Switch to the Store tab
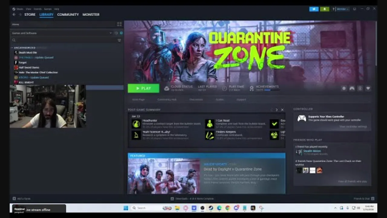The image size is (387, 218). point(30,15)
